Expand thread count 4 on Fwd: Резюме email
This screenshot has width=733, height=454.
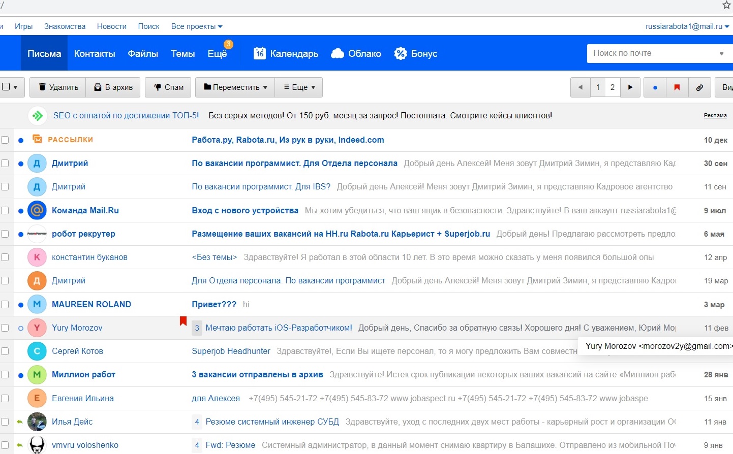pos(197,445)
